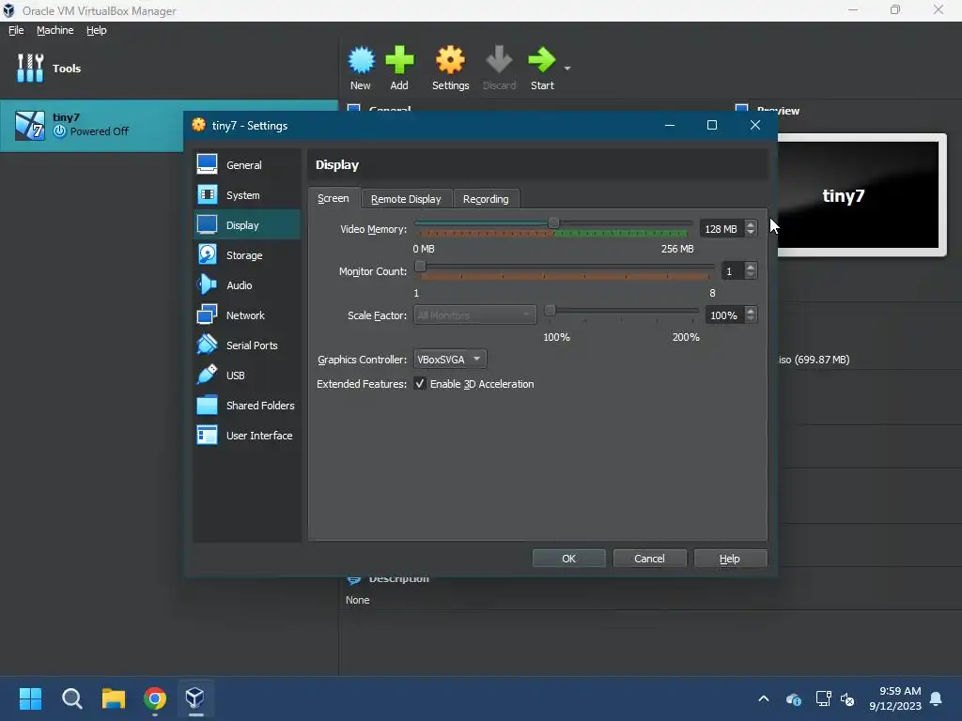Open taskbar Search

point(71,698)
